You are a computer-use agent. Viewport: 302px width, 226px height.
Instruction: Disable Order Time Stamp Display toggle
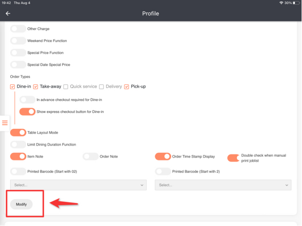[163, 156]
